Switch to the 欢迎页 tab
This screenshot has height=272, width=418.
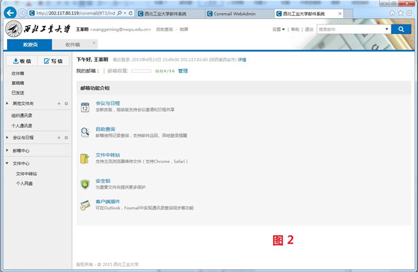pos(29,45)
